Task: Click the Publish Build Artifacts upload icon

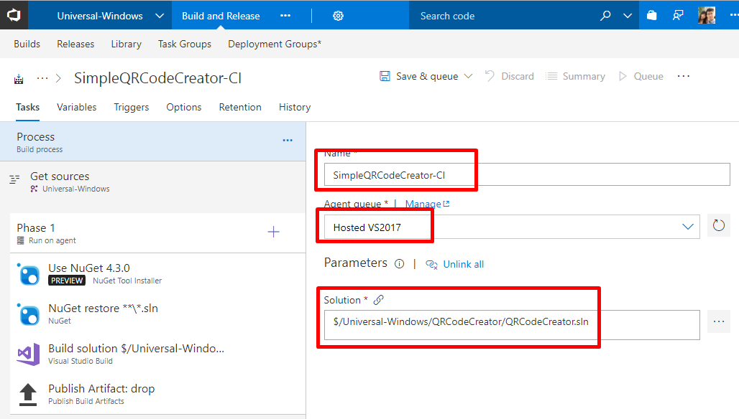Action: (x=28, y=394)
